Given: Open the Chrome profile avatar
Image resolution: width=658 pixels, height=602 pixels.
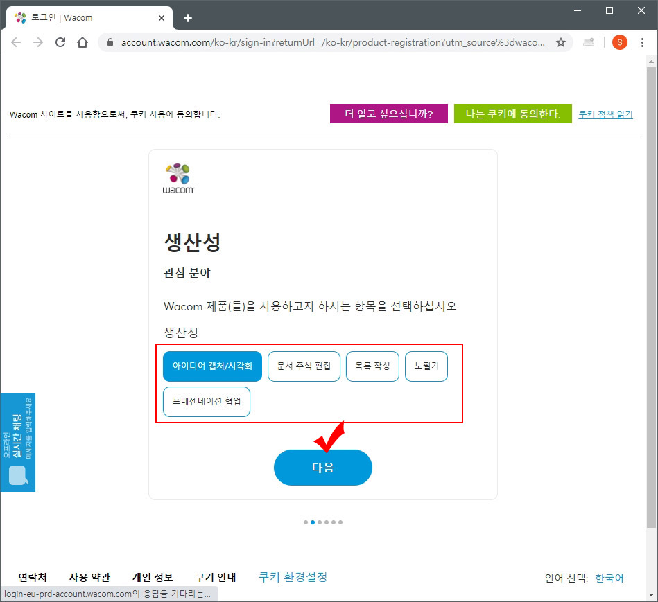Looking at the screenshot, I should [619, 42].
